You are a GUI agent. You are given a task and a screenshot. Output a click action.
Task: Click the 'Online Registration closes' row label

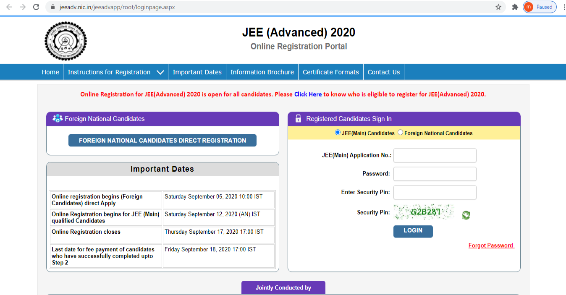pos(86,232)
